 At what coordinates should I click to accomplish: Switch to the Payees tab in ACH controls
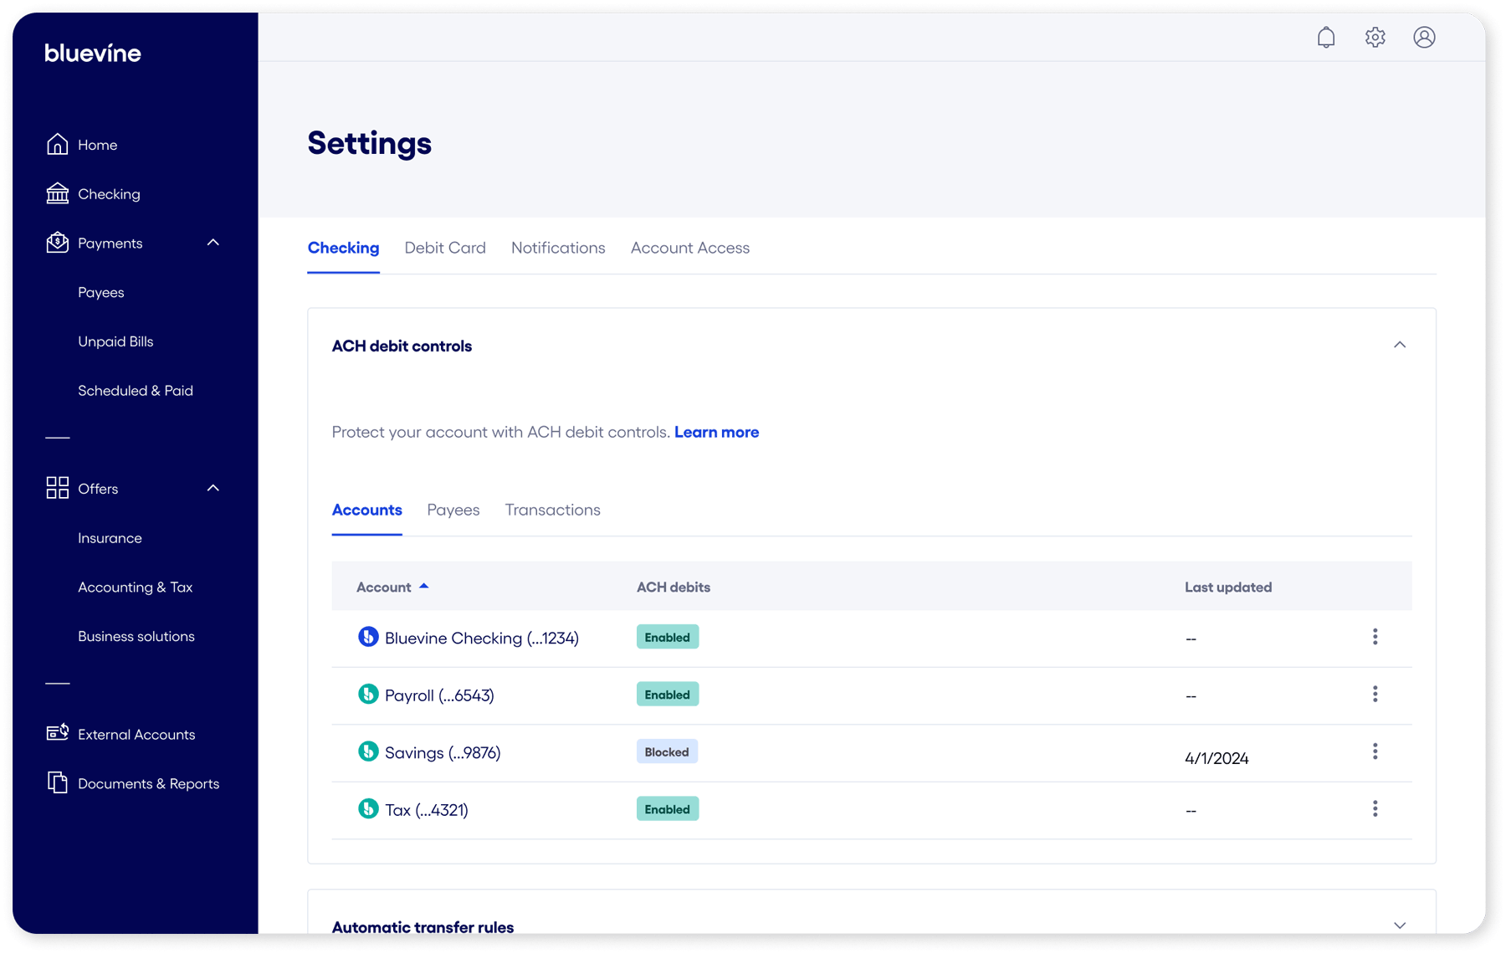(453, 510)
